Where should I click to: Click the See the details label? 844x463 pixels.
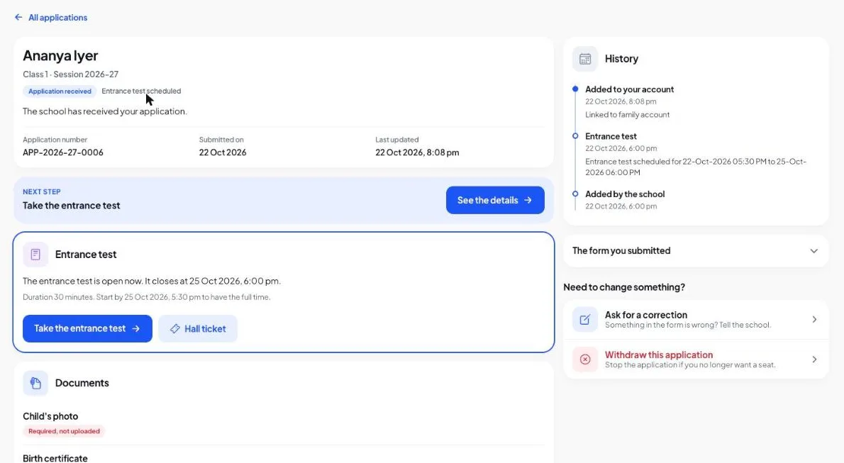488,200
